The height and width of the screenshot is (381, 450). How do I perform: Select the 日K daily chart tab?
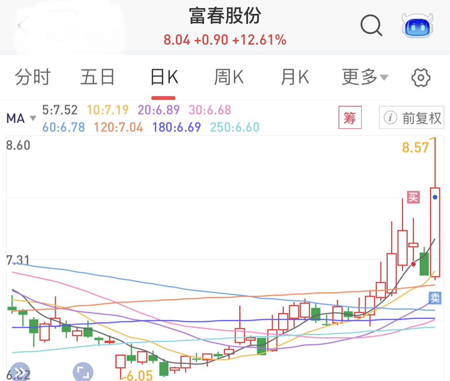tap(164, 78)
